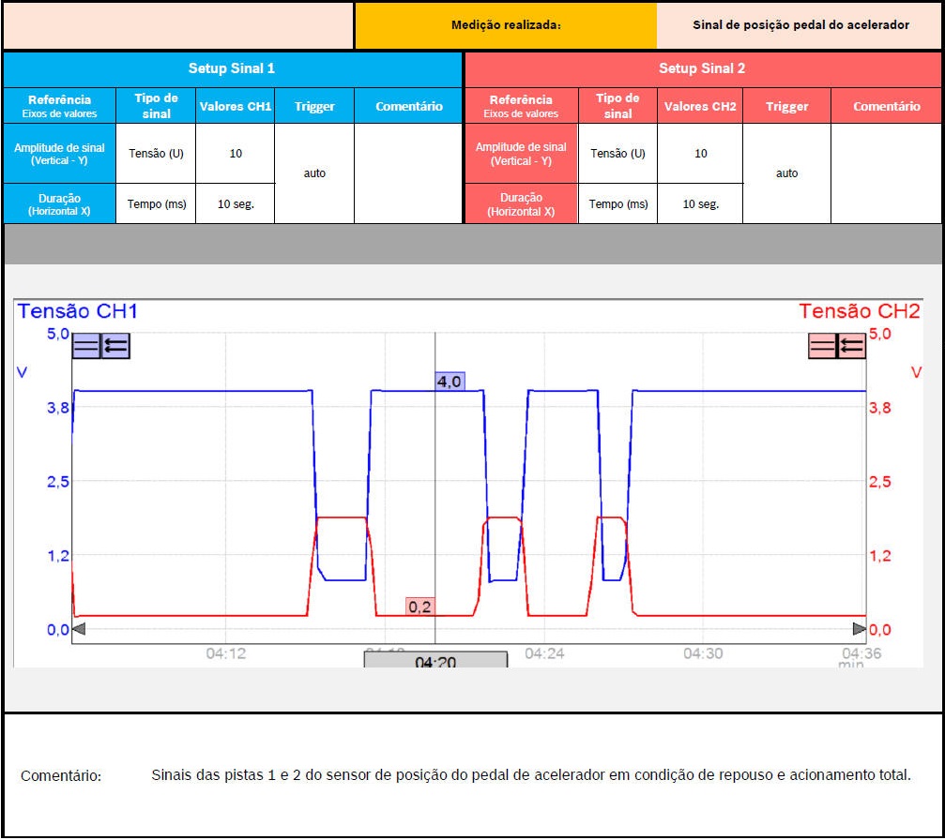Click the Tensão (U) cell under Sinal 1
This screenshot has width=945, height=840.
pyautogui.click(x=156, y=154)
